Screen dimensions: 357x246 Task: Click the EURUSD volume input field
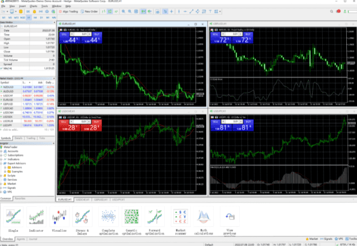[x=81, y=34]
